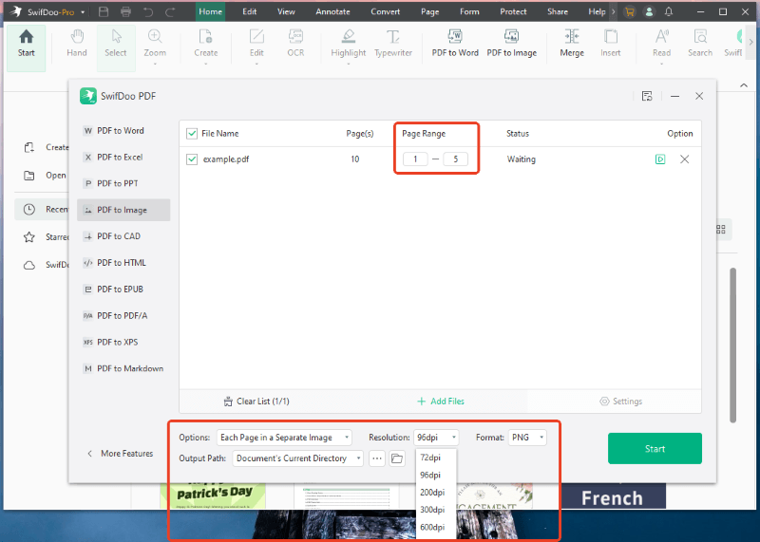Image resolution: width=760 pixels, height=542 pixels.
Task: Open the output folder icon
Action: (x=397, y=458)
